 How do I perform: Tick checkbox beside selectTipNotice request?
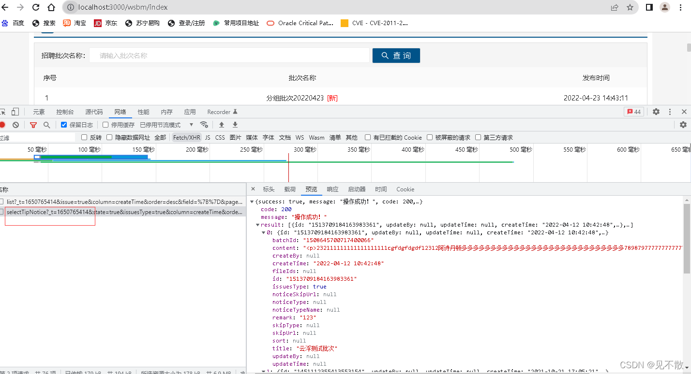point(2,212)
